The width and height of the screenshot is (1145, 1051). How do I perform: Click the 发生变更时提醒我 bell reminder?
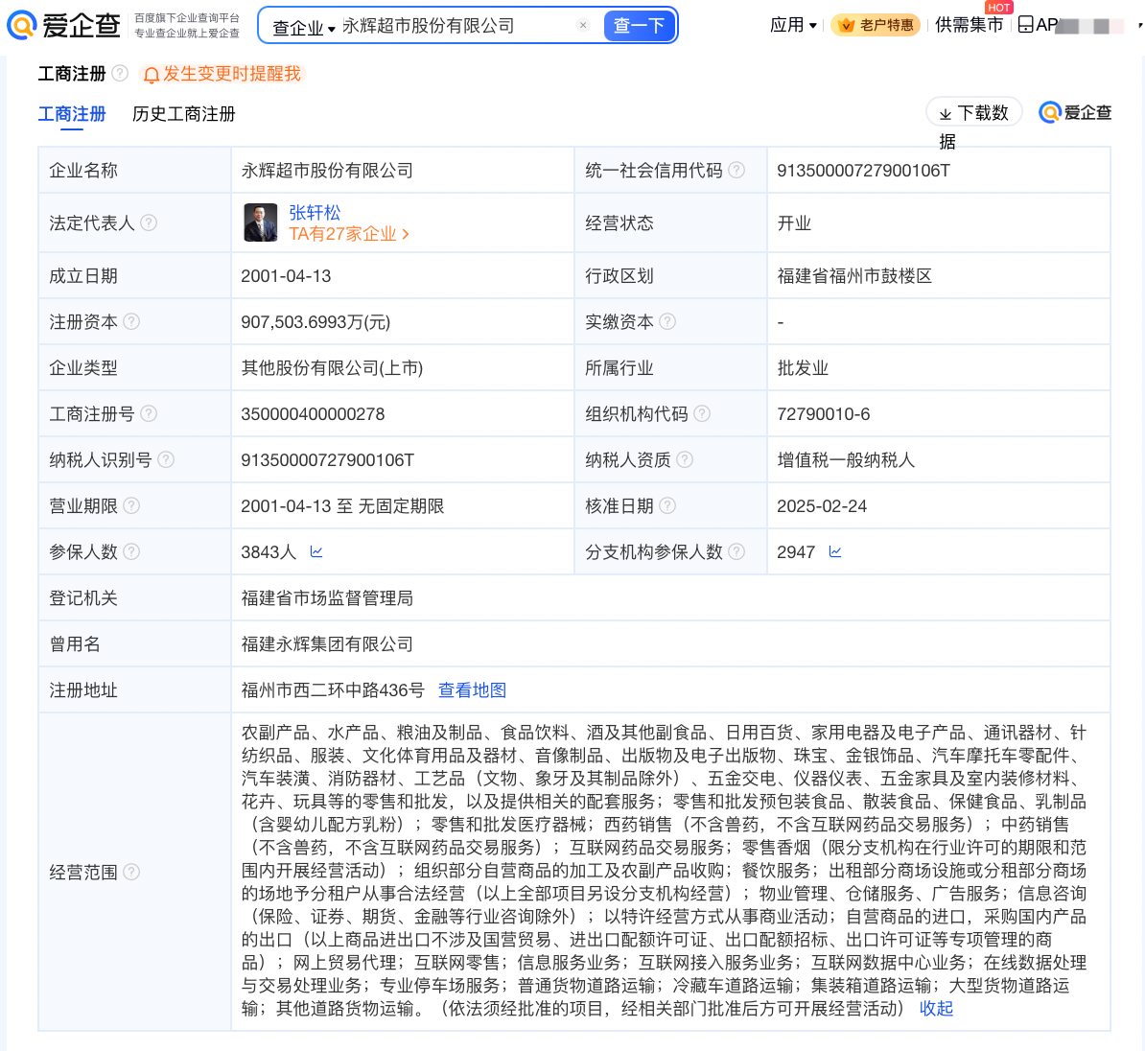click(222, 74)
